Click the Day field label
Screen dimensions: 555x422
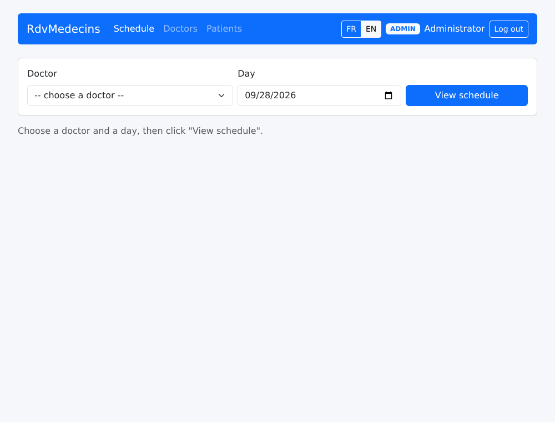pyautogui.click(x=246, y=74)
